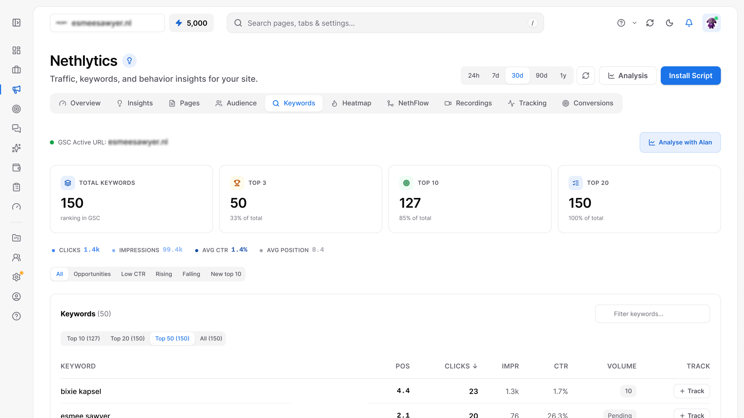Open the AI sparkles icon in sidebar

16,148
